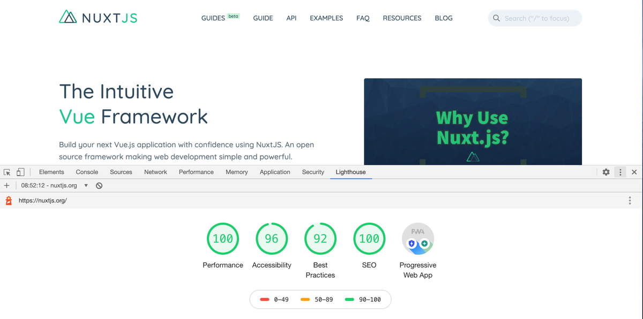This screenshot has width=643, height=319.
Task: Click the search magnifier icon
Action: coord(496,18)
